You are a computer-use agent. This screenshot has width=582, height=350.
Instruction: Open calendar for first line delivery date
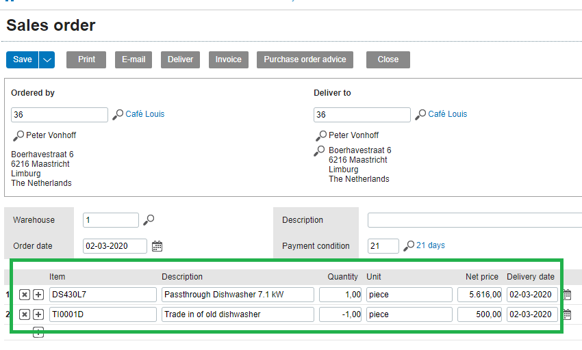567,295
